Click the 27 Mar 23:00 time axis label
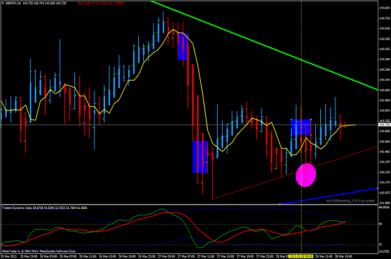 (265, 256)
